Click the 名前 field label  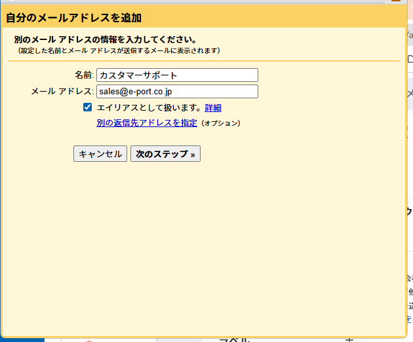tap(85, 75)
